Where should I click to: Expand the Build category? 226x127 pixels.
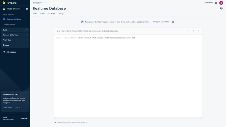coord(15,30)
